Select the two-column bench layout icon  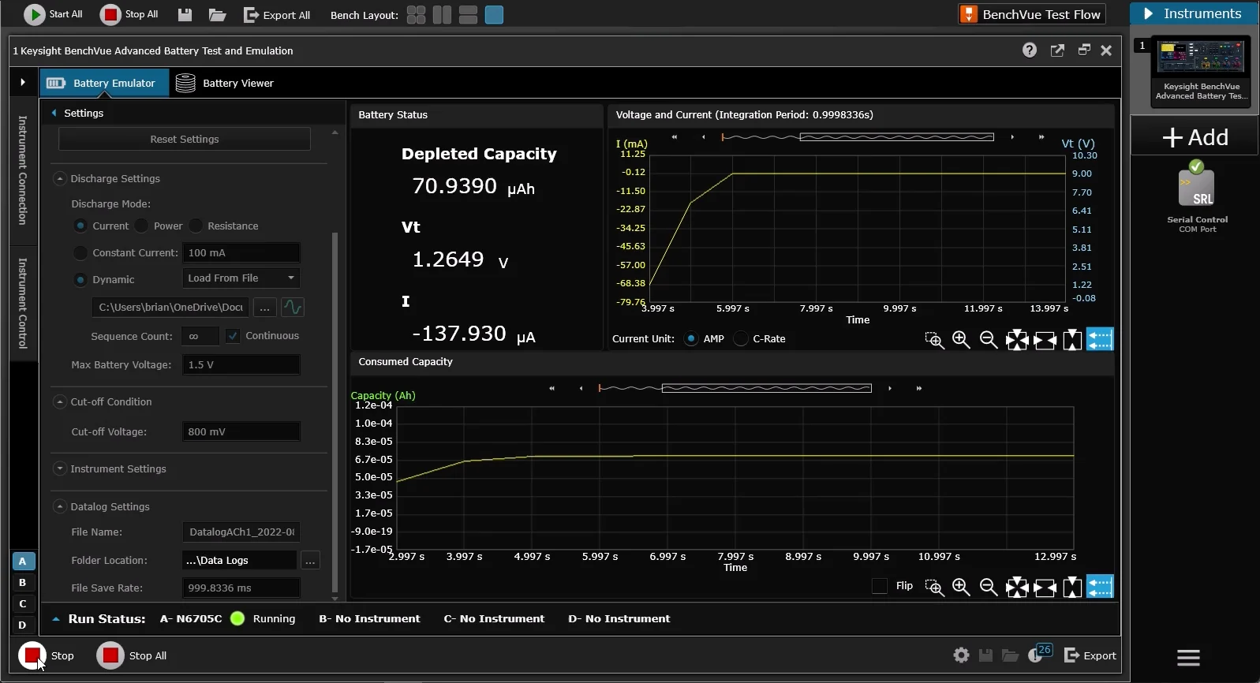pos(442,15)
